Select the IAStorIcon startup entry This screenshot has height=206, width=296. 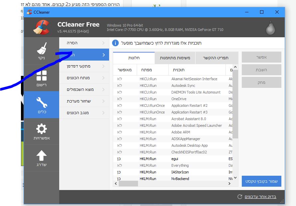tap(173, 172)
